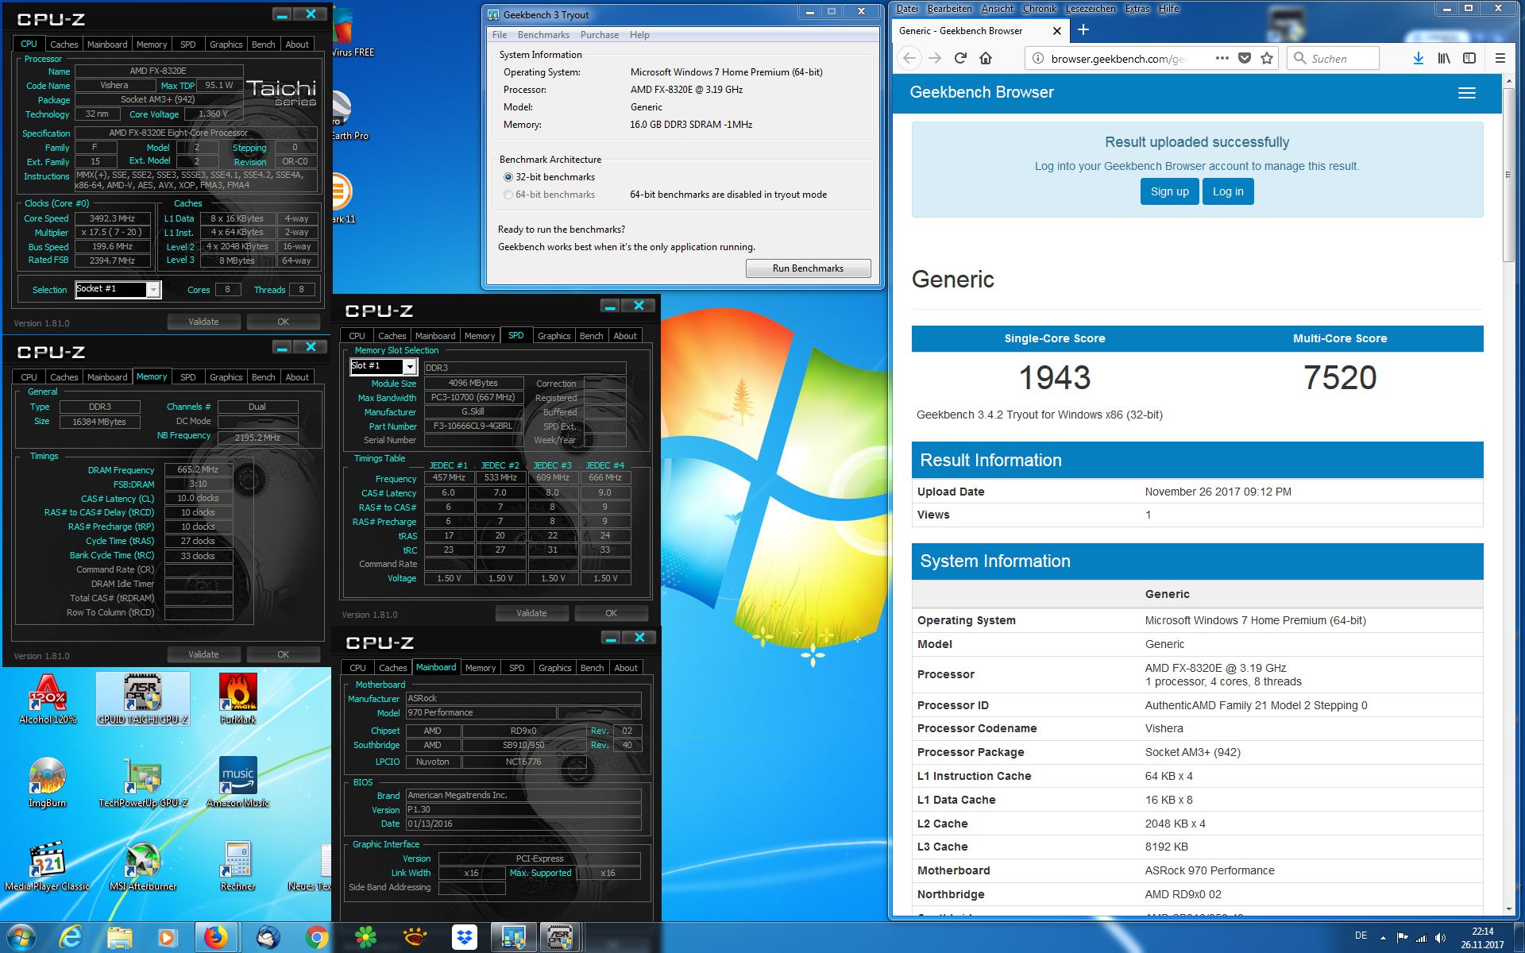Viewport: 1525px width, 953px height.
Task: Show hidden tray icons arrow
Action: click(x=1383, y=938)
